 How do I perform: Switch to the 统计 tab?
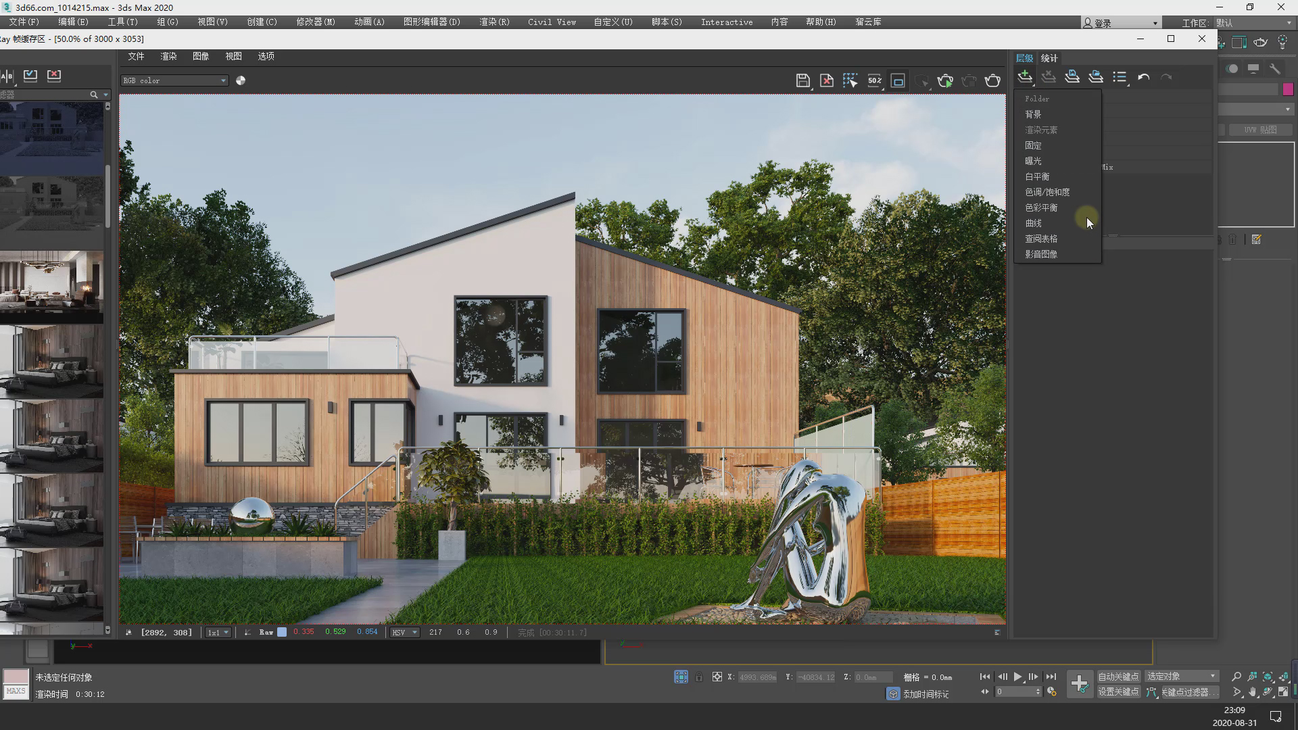1049,58
